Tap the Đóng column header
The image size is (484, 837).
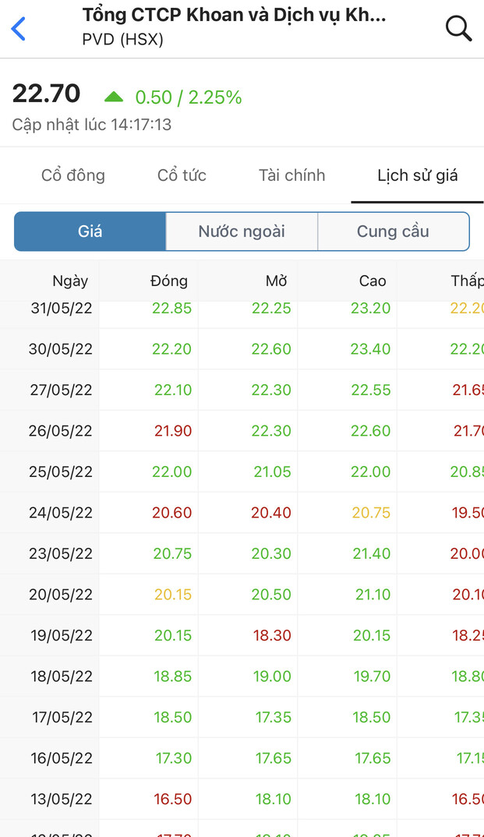[169, 281]
